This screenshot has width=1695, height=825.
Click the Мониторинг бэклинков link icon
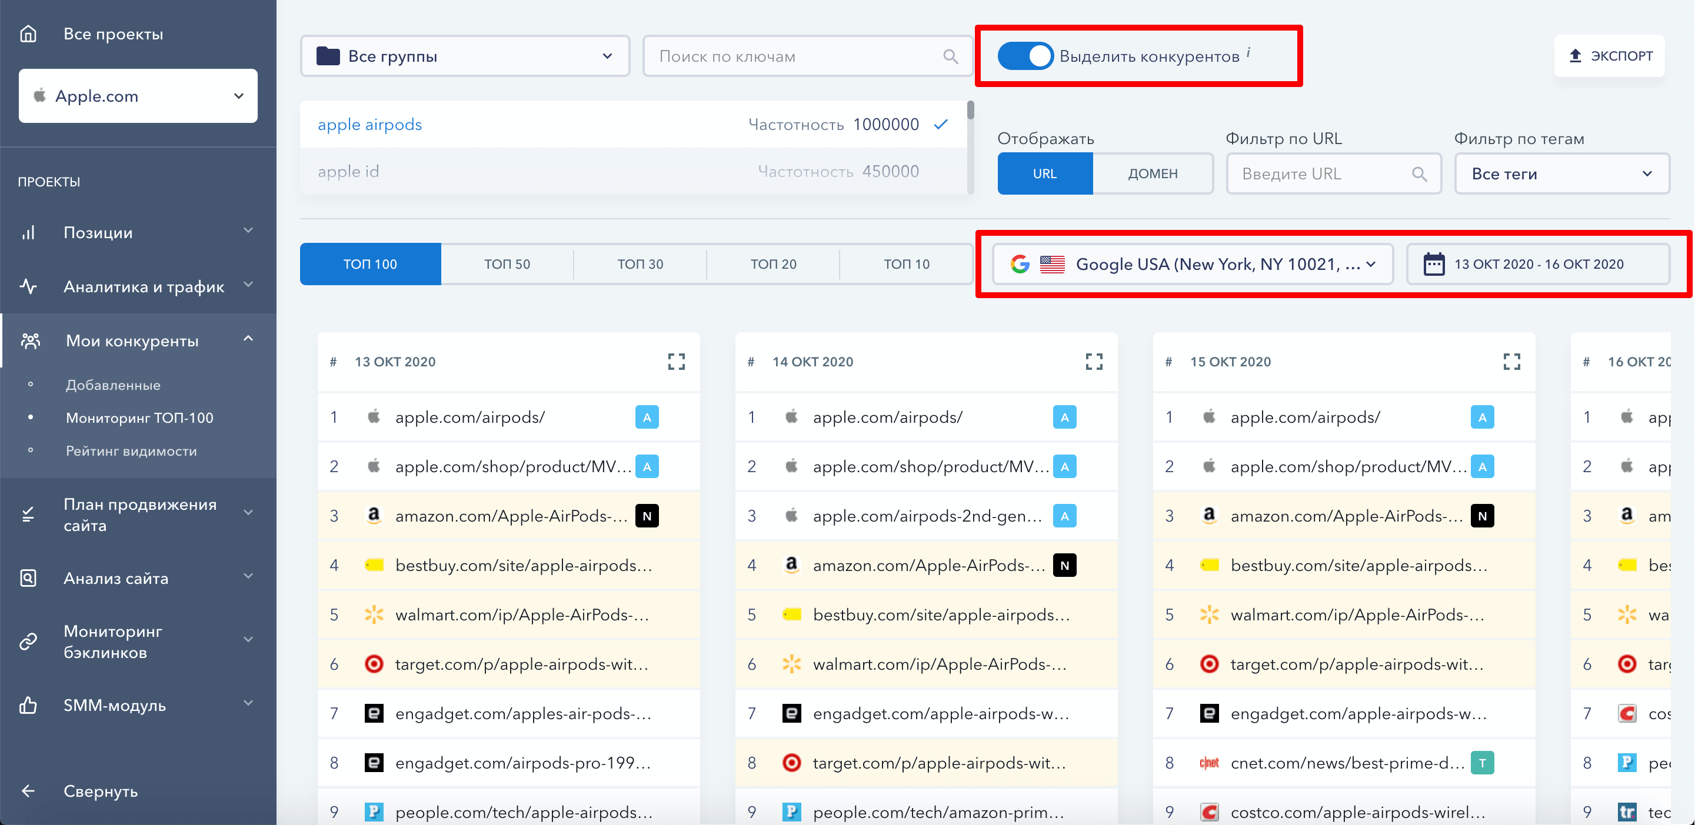tap(28, 642)
